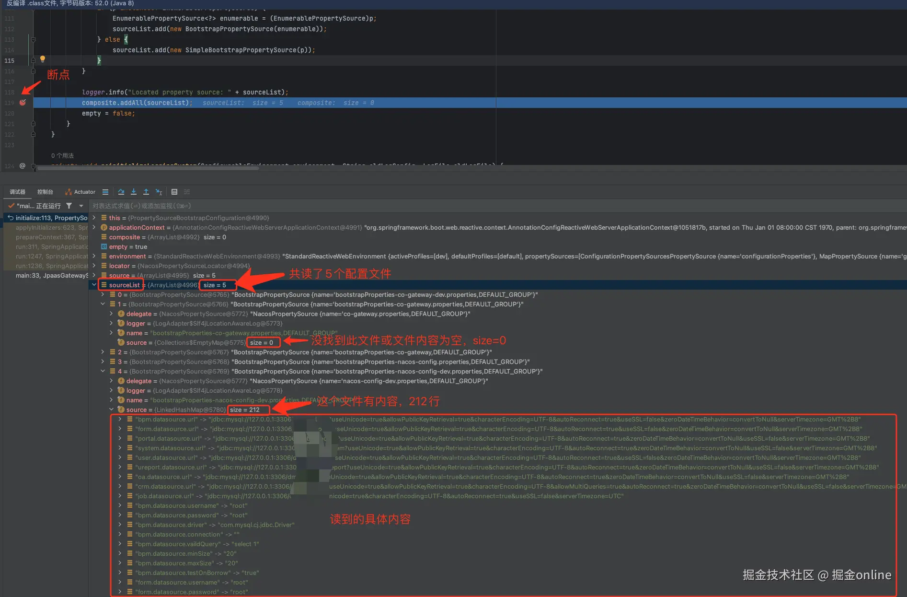Image resolution: width=907 pixels, height=597 pixels.
Task: Click the evaluate expression input field
Action: click(498, 206)
